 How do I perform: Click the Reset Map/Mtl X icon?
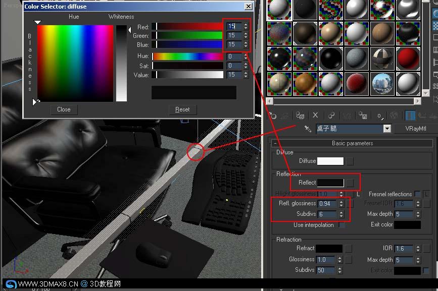click(x=315, y=115)
